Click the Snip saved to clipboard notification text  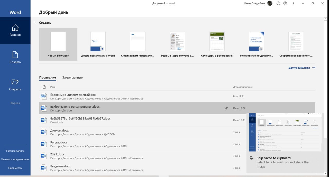pyautogui.click(x=273, y=158)
